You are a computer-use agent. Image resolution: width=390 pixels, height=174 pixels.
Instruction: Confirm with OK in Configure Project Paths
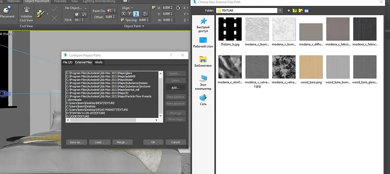pyautogui.click(x=153, y=142)
